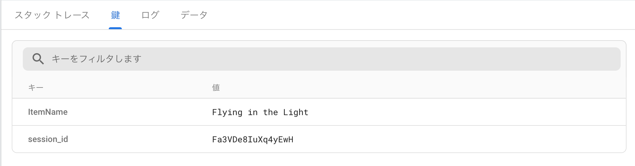Click the word トレース in first tab
The width and height of the screenshot is (635, 166).
(x=72, y=15)
